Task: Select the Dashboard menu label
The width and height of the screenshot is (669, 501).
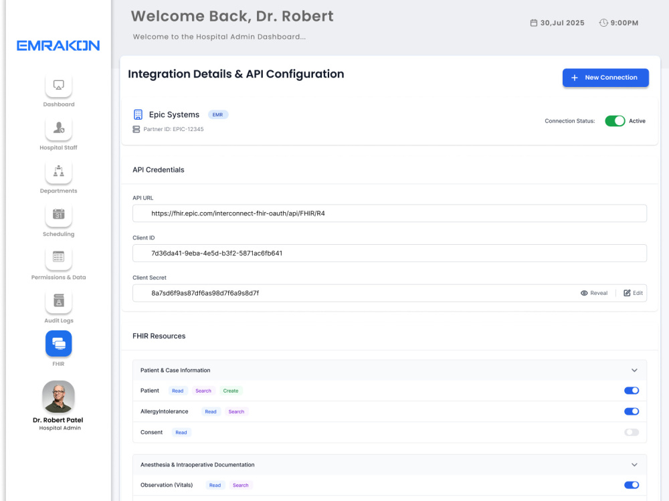Action: click(x=58, y=104)
